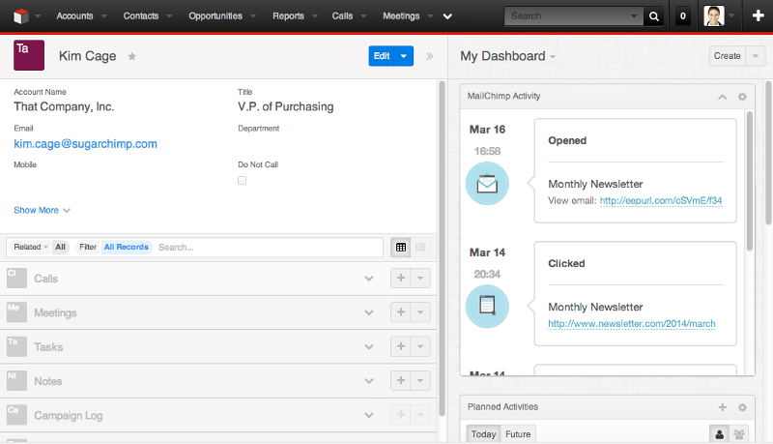Image resolution: width=773 pixels, height=444 pixels.
Task: Show my own planned activities icon
Action: (719, 434)
